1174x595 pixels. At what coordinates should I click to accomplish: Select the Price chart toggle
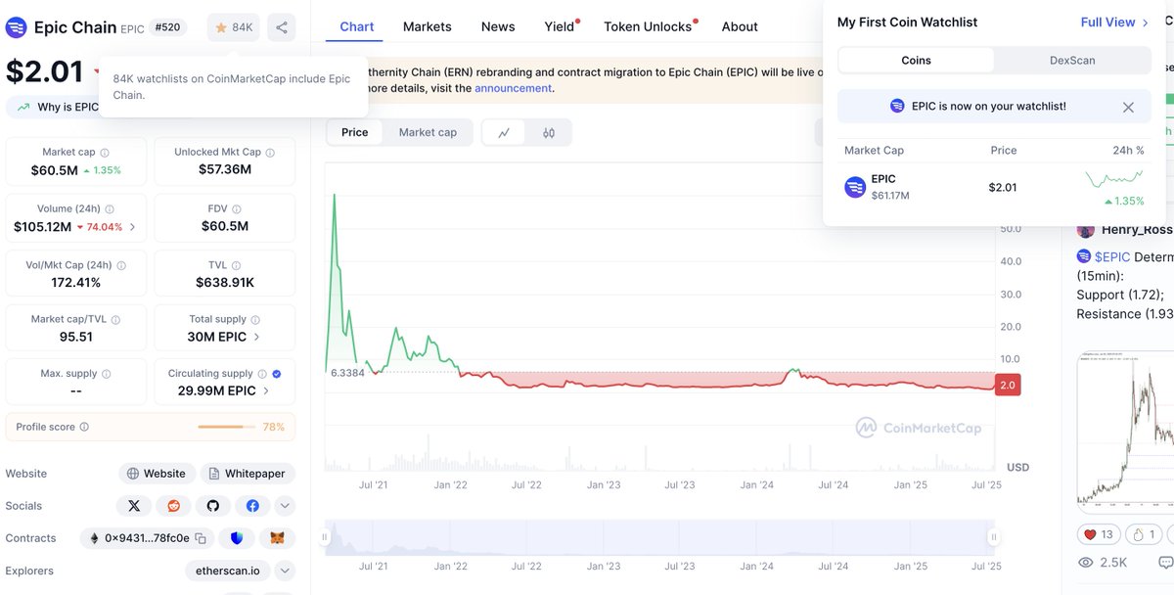pyautogui.click(x=355, y=132)
